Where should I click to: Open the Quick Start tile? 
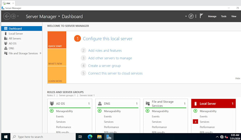(x=57, y=40)
